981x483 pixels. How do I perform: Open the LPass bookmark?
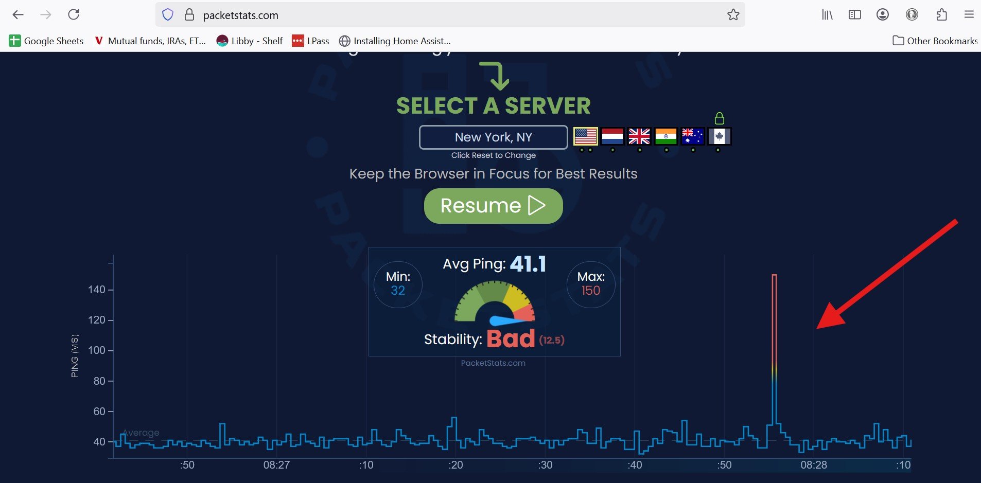310,41
